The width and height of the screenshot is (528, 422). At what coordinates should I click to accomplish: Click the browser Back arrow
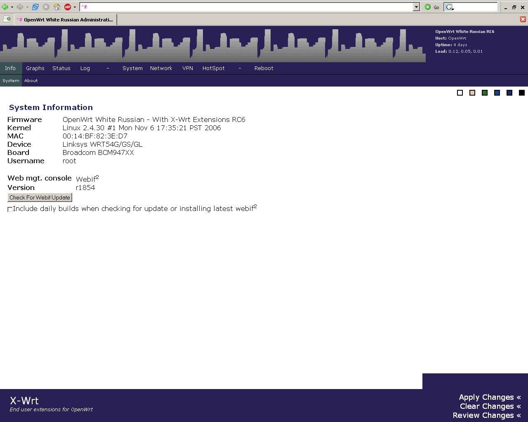(x=5, y=7)
